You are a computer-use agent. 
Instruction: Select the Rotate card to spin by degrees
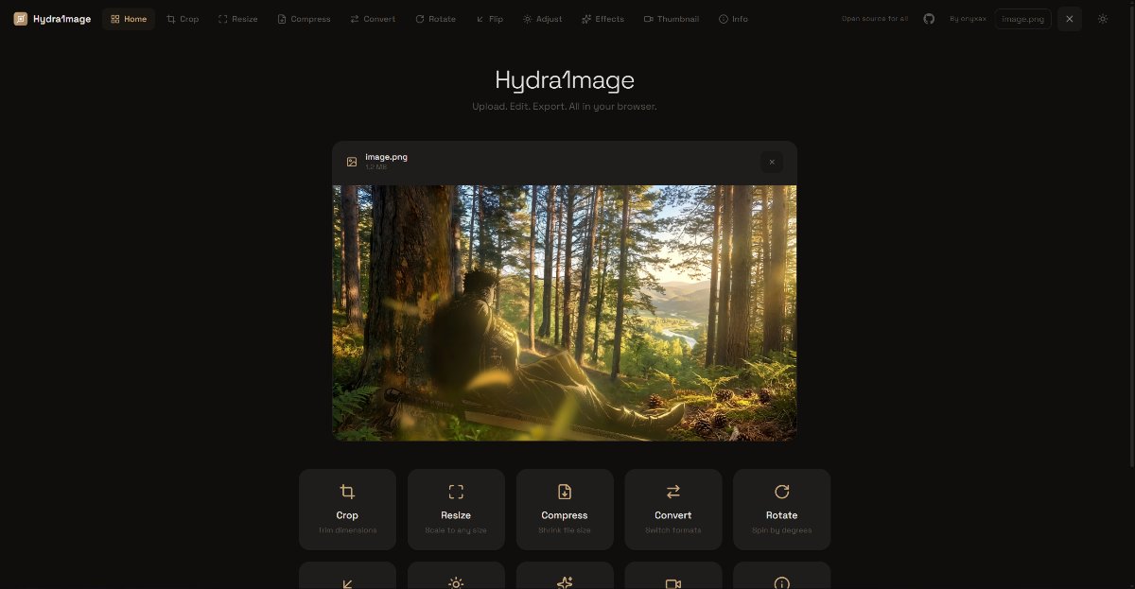781,509
